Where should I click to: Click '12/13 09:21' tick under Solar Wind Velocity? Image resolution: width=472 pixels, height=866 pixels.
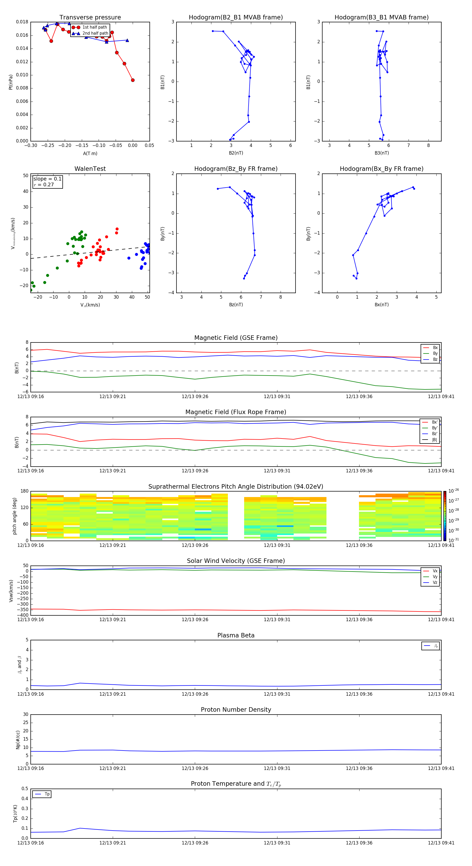[112, 619]
